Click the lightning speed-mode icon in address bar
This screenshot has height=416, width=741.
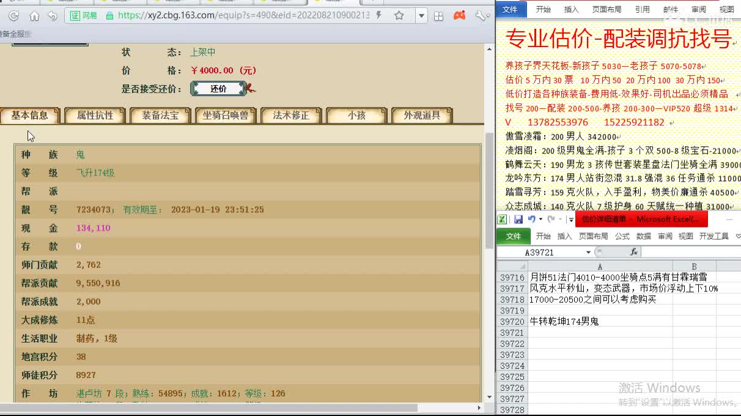[x=380, y=15]
